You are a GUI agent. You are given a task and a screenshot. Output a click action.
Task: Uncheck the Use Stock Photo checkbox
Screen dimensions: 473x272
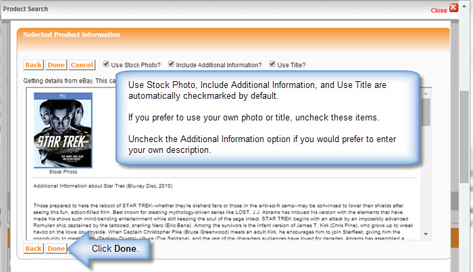[x=106, y=64]
